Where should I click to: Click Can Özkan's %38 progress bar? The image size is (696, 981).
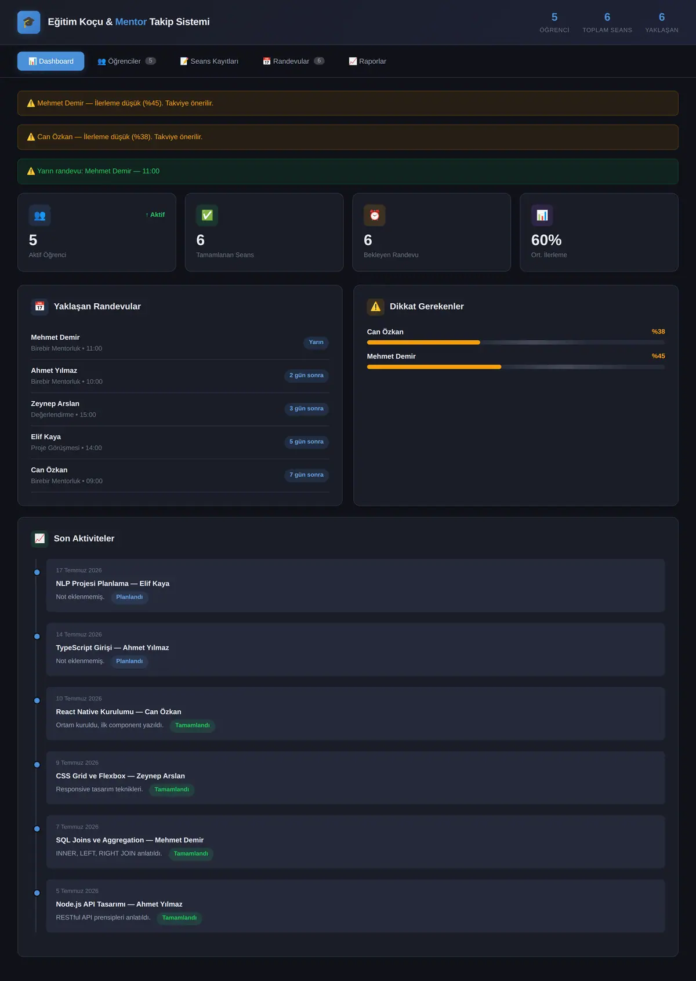point(516,343)
